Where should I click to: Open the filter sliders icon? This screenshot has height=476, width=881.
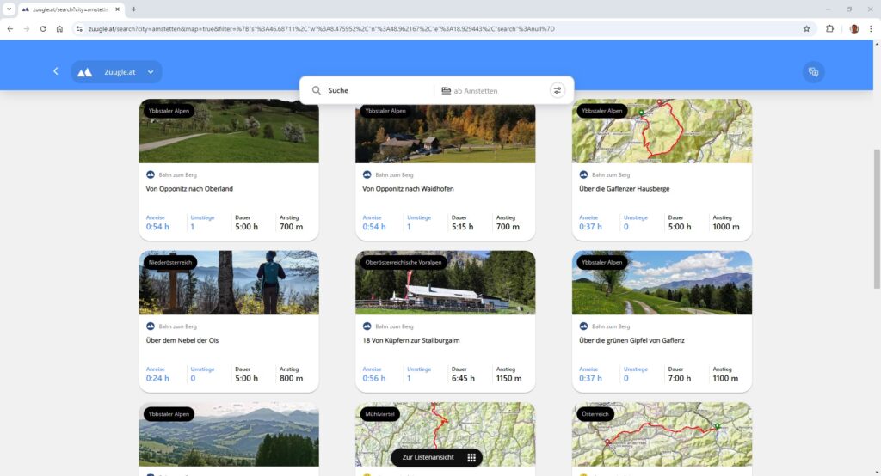(x=558, y=90)
